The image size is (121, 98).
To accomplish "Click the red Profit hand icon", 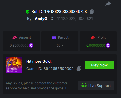I will [93, 37].
